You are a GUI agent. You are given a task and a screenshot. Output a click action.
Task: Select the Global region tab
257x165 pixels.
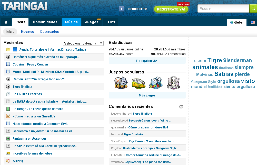237,23
